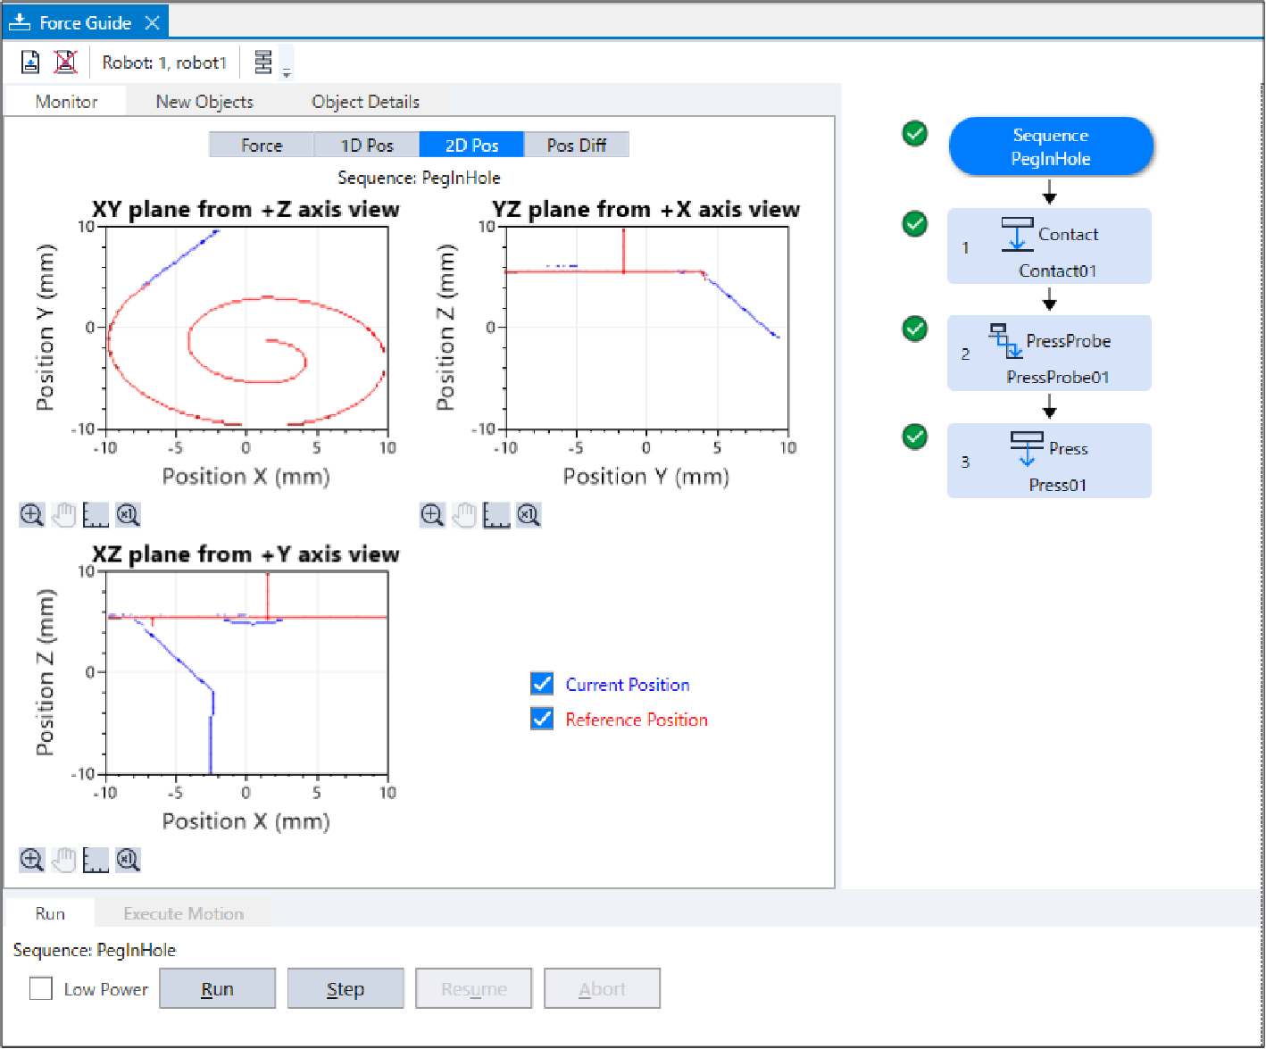Select the PressProbe01 step in sequence flow

pyautogui.click(x=1049, y=354)
